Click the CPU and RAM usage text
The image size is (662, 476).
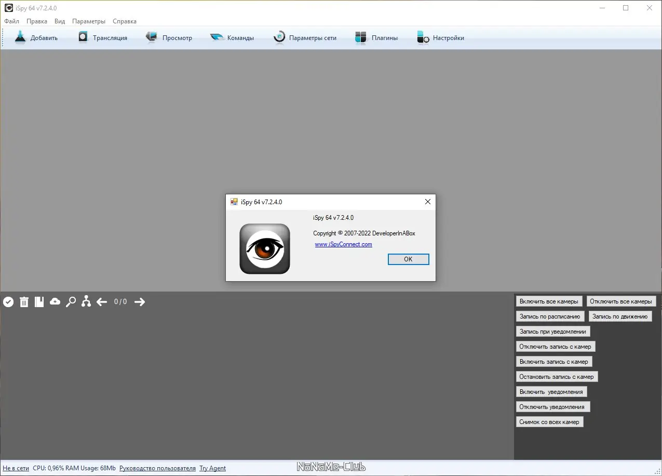pos(74,468)
